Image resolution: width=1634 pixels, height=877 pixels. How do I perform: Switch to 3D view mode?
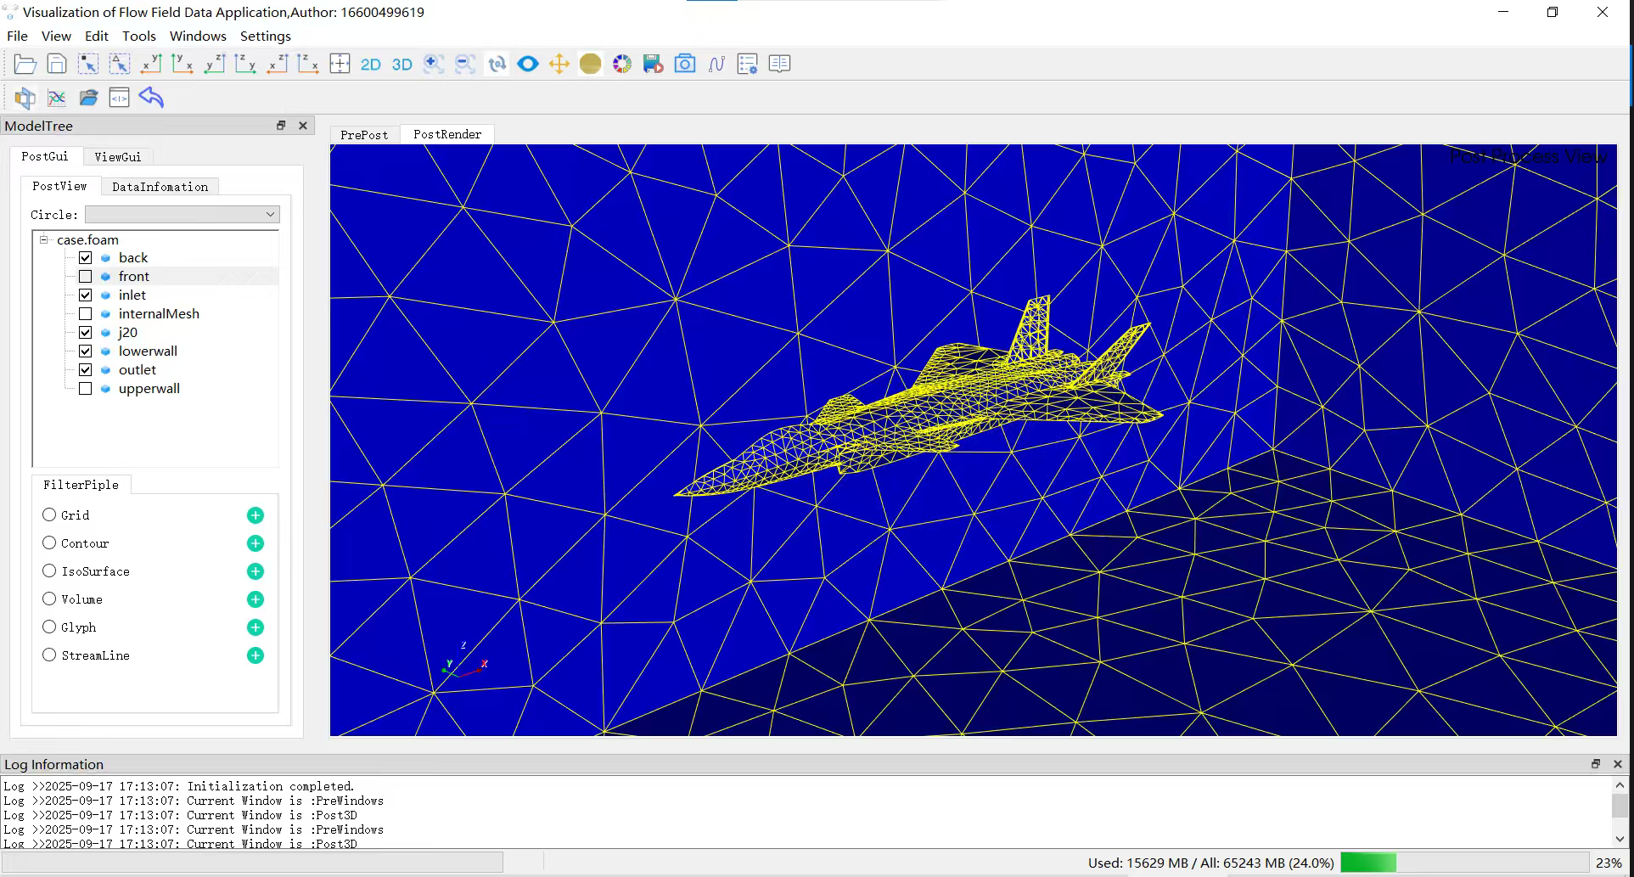(x=402, y=65)
